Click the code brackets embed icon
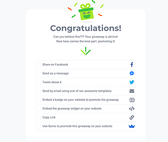Image resolution: width=168 pixels, height=142 pixels. point(132,109)
